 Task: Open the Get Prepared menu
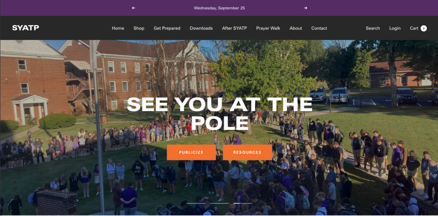167,28
